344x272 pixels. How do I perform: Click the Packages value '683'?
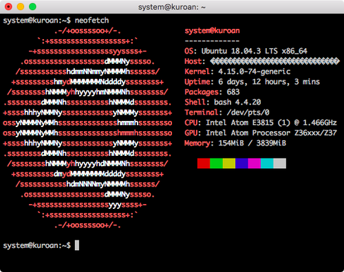pos(233,92)
